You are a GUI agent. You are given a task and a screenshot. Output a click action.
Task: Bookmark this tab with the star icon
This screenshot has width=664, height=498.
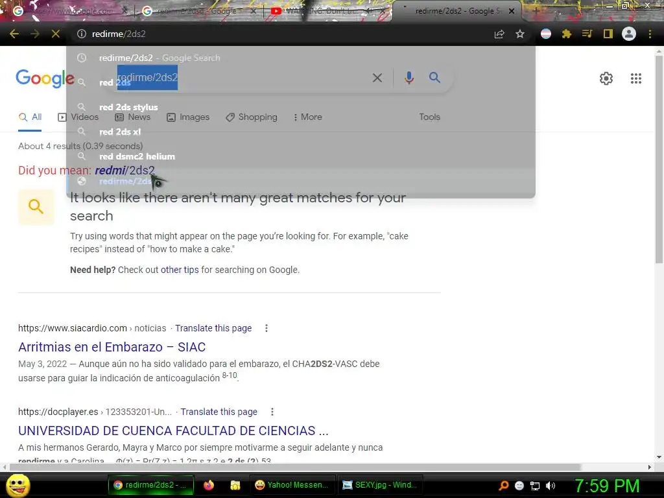click(x=520, y=34)
